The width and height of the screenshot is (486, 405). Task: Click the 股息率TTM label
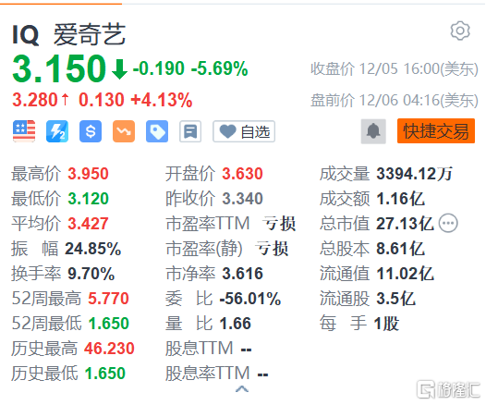pyautogui.click(x=208, y=374)
